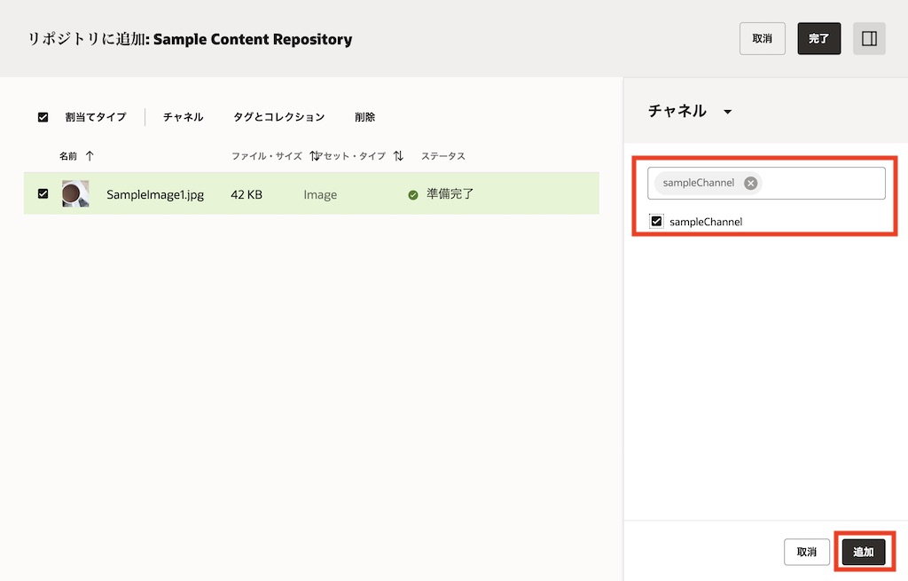Image resolution: width=908 pixels, height=581 pixels.
Task: Click the top 取消 button in header
Action: coord(762,39)
